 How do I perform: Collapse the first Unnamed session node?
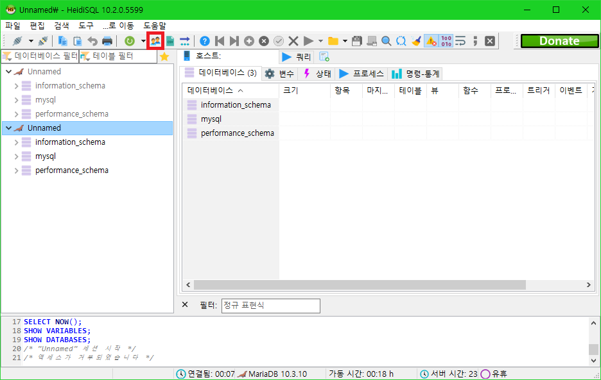[8, 72]
